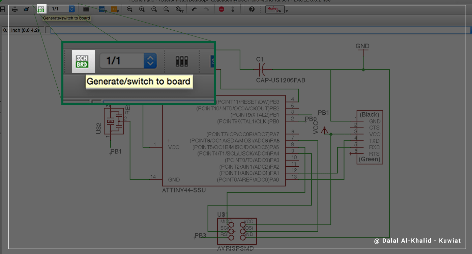Select the RXD pin of the FTDI header
Image resolution: width=472 pixels, height=254 pixels.
click(375, 147)
